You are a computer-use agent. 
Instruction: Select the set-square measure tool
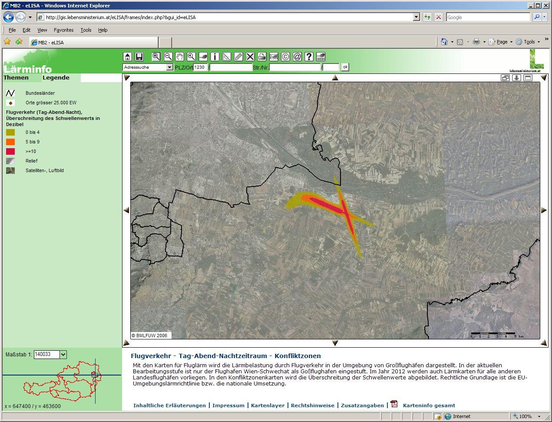tap(227, 56)
